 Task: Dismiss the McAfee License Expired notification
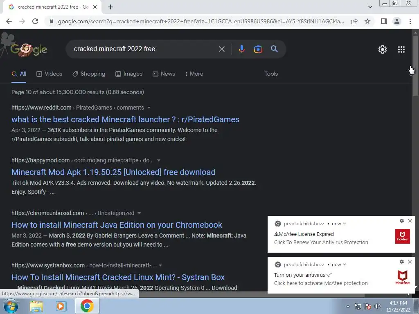[410, 221]
